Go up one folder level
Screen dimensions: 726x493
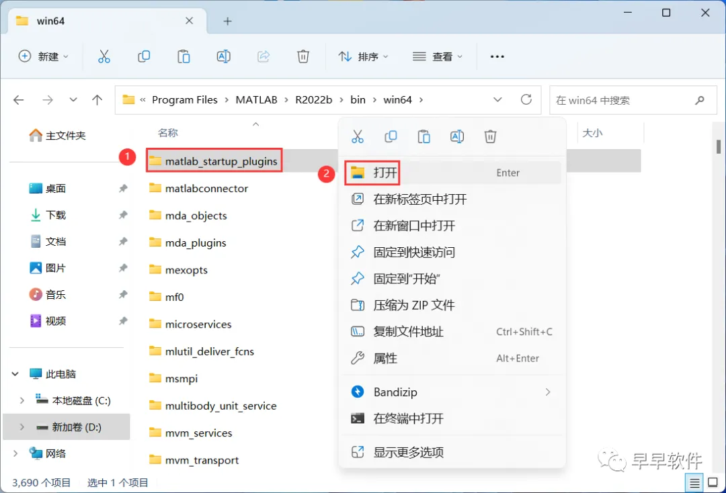click(x=97, y=100)
